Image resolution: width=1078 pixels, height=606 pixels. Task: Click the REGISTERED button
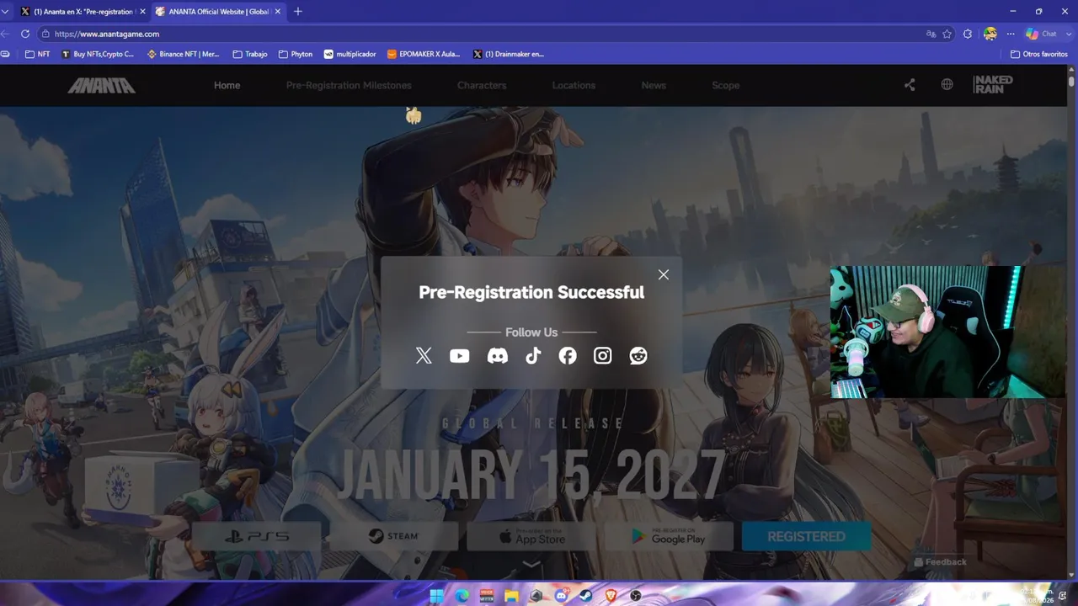tap(806, 536)
